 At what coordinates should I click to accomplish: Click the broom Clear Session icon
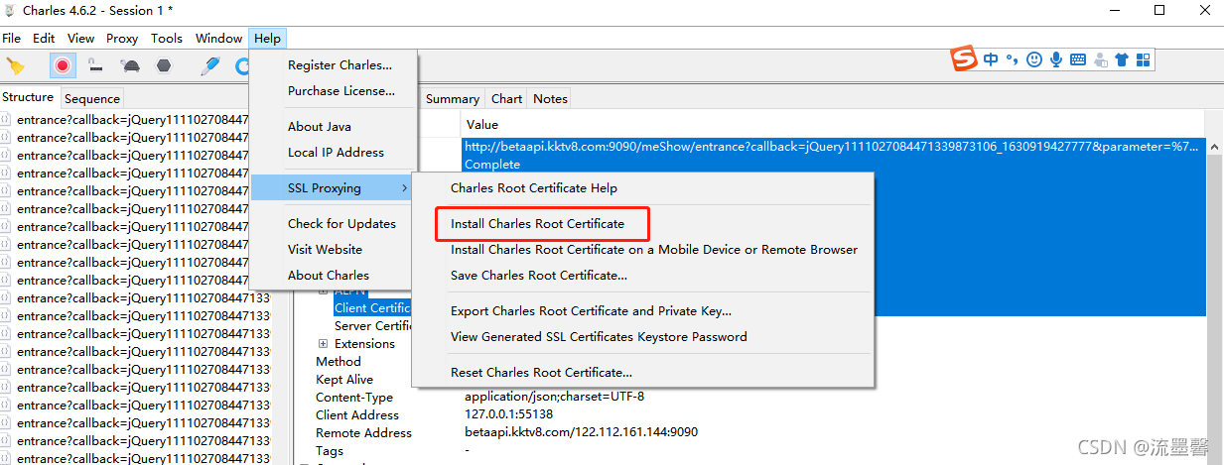coord(15,66)
